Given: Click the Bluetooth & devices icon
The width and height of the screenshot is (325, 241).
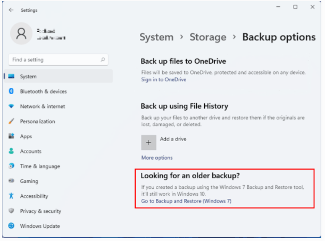Looking at the screenshot, I should [11, 92].
